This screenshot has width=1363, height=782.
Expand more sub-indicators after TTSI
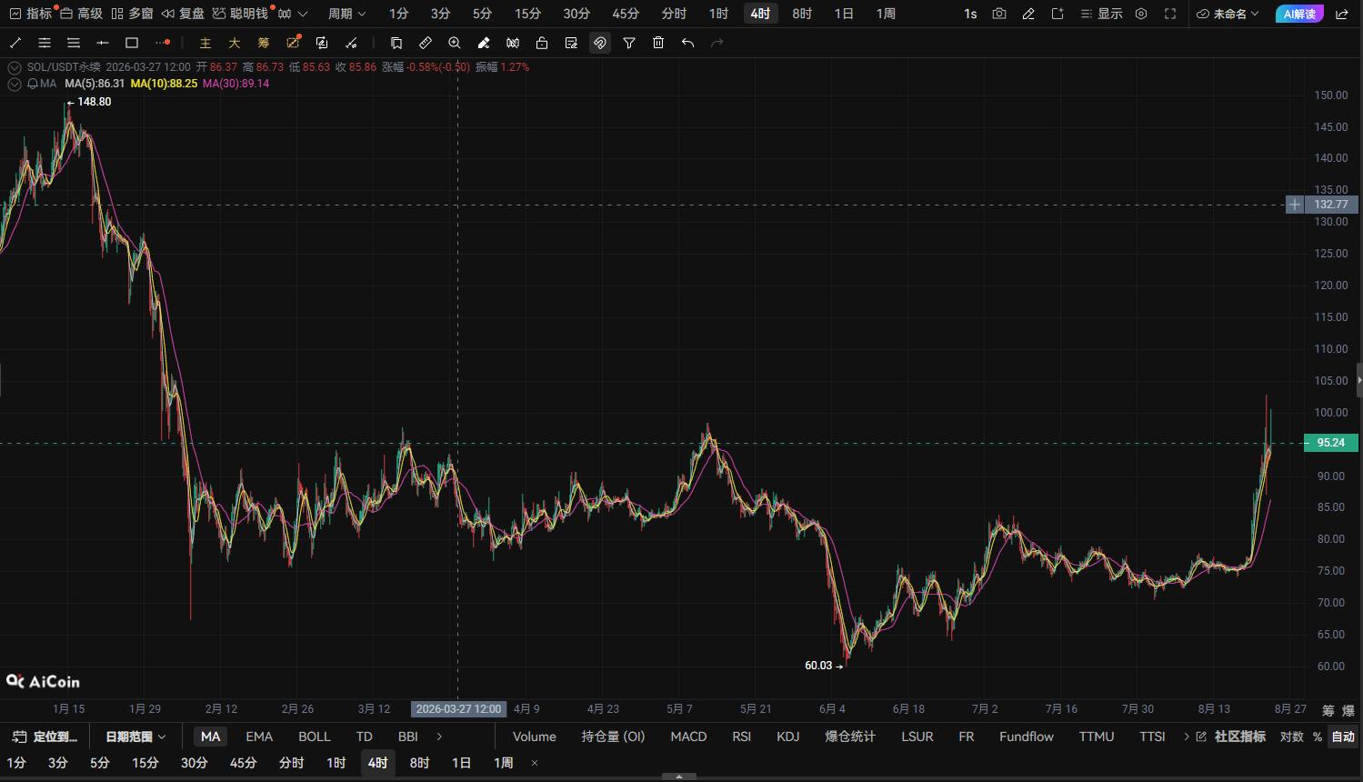[x=1187, y=737]
